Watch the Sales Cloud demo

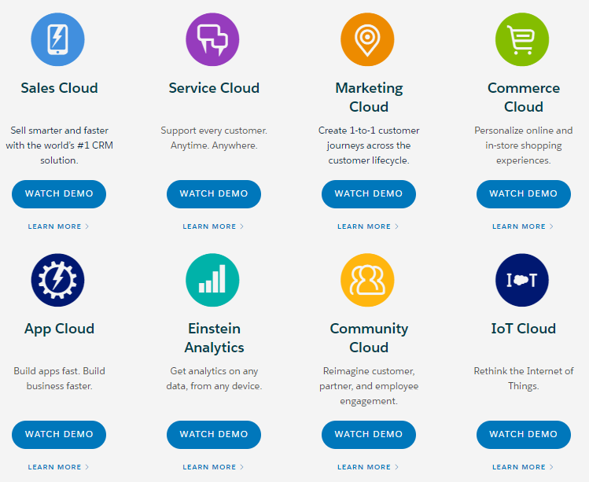pos(59,193)
